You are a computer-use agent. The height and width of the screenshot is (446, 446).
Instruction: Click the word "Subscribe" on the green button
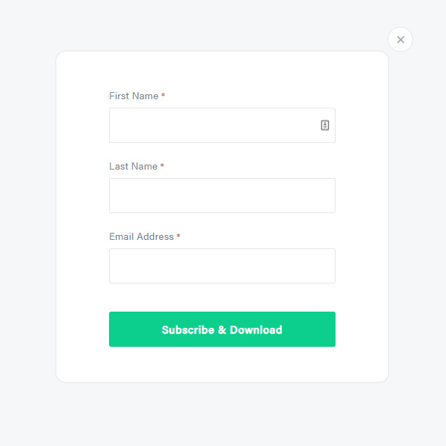186,330
